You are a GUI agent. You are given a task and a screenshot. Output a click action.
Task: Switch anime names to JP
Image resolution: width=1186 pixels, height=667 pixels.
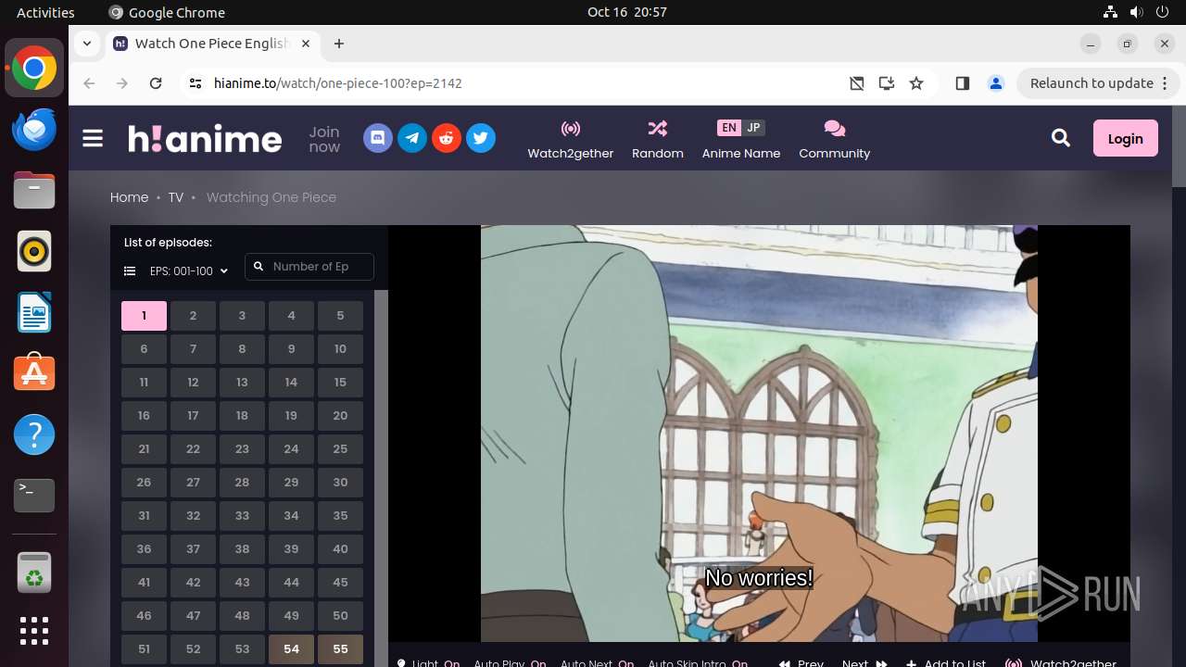coord(753,128)
